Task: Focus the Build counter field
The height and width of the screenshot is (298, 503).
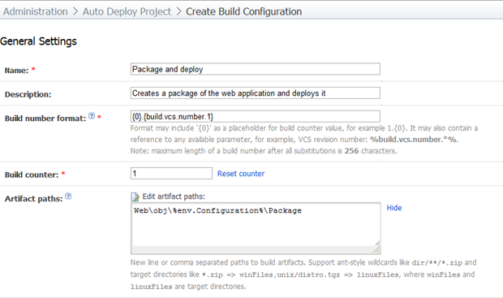Action: coord(171,174)
